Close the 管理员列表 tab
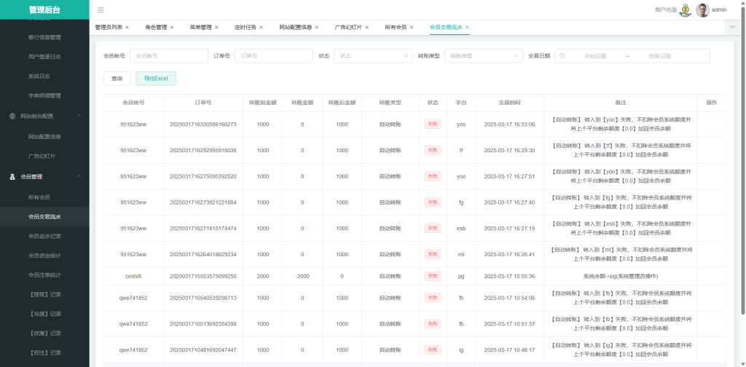 [127, 28]
